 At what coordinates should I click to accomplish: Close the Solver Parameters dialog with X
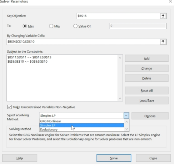pyautogui.click(x=170, y=1)
